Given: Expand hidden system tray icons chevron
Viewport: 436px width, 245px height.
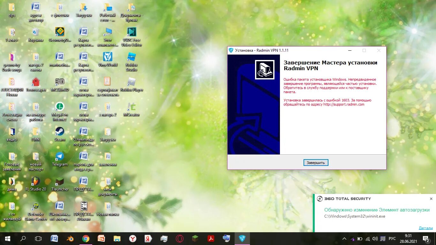Looking at the screenshot, I should [344, 239].
